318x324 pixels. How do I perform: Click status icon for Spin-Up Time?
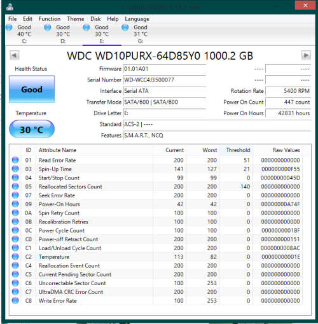(x=15, y=169)
